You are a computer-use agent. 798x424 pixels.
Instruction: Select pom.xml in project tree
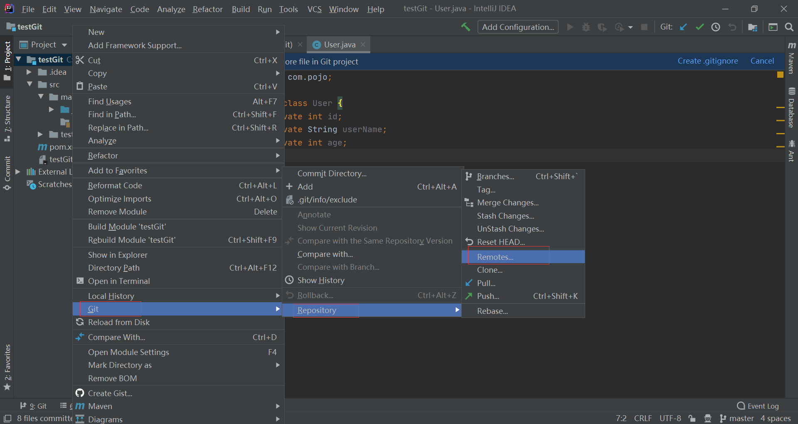pos(55,147)
